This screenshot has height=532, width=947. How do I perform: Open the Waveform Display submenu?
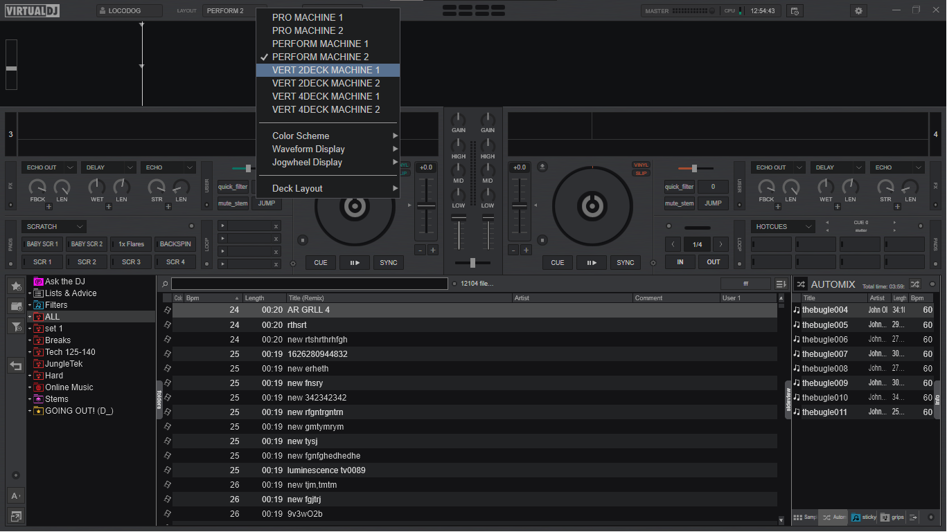tap(328, 149)
